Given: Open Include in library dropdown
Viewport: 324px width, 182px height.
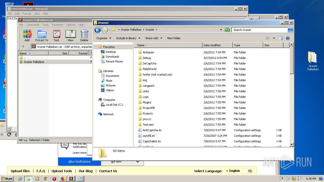Looking at the screenshot, I should [x=128, y=38].
